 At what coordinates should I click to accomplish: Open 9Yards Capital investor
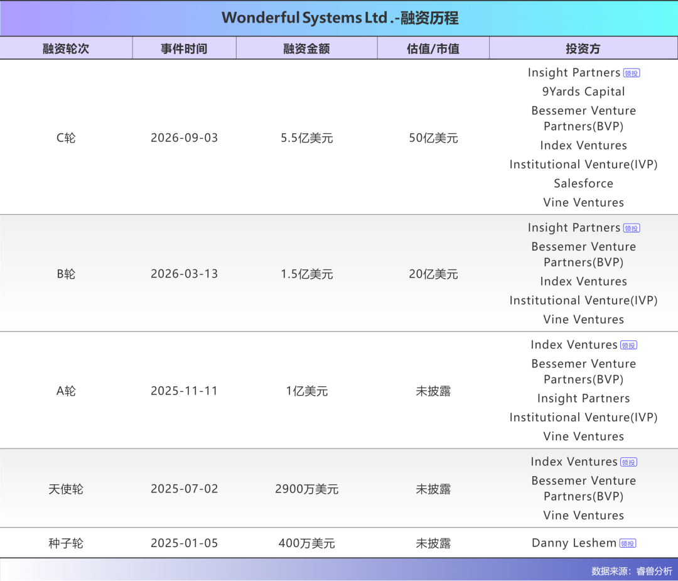point(583,92)
